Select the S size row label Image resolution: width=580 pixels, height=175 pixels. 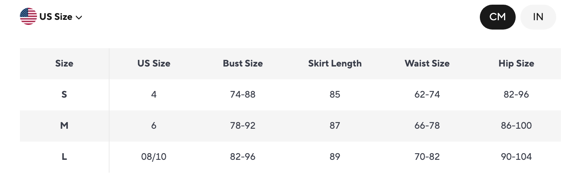coord(64,94)
